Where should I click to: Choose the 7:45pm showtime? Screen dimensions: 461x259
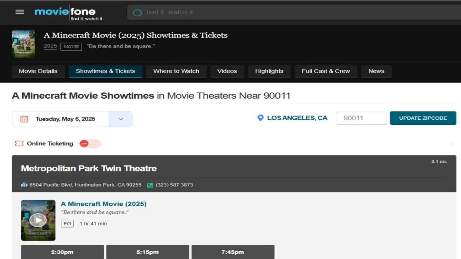233,252
